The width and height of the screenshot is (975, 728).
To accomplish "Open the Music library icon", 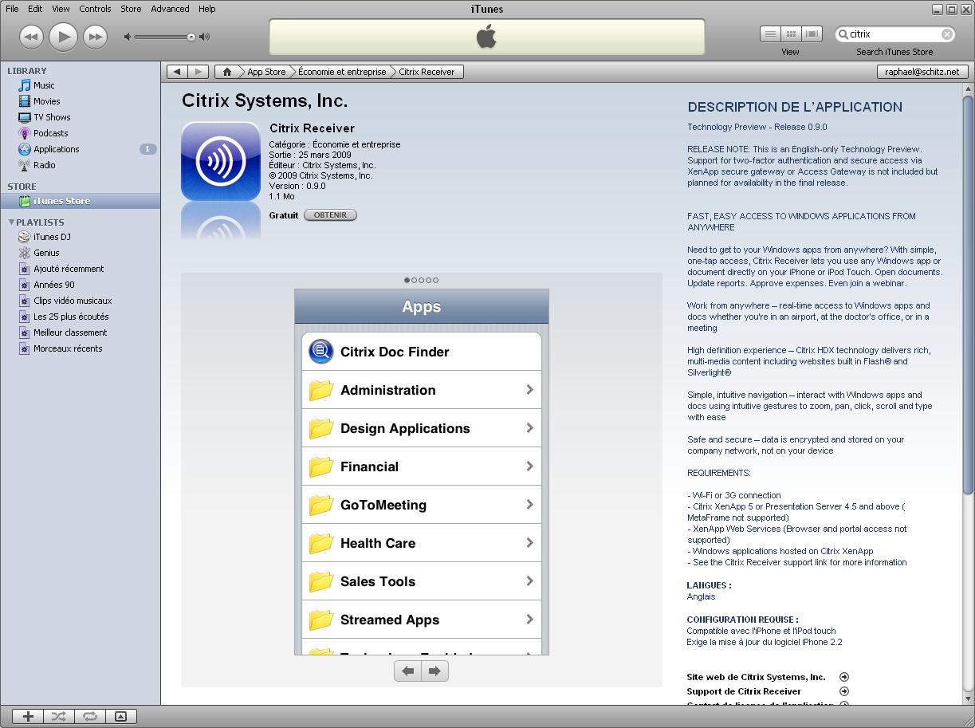I will pyautogui.click(x=25, y=85).
